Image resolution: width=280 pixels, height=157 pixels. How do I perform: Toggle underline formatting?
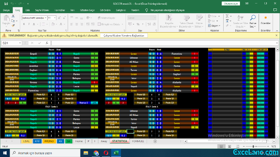coord(34,24)
